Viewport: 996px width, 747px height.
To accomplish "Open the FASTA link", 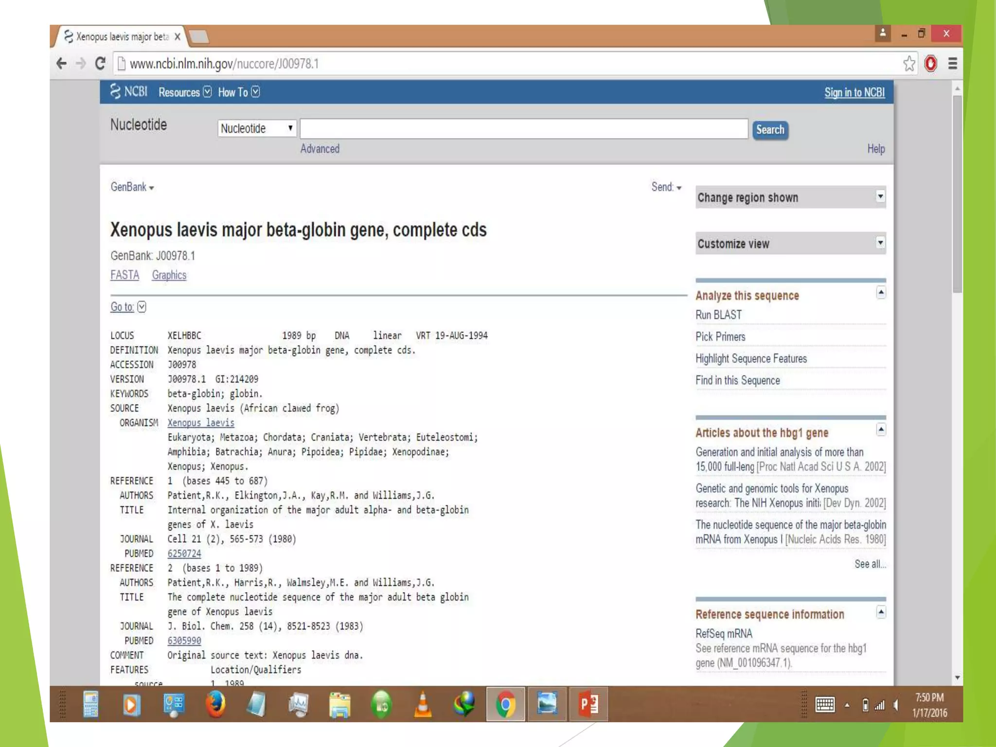I will click(124, 275).
